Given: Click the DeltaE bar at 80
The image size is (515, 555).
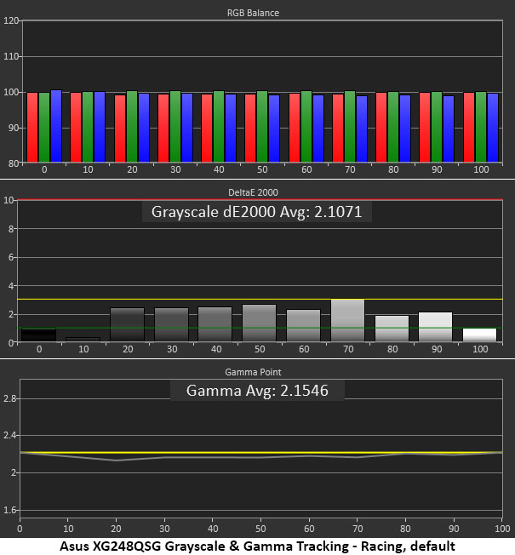Looking at the screenshot, I should (392, 329).
